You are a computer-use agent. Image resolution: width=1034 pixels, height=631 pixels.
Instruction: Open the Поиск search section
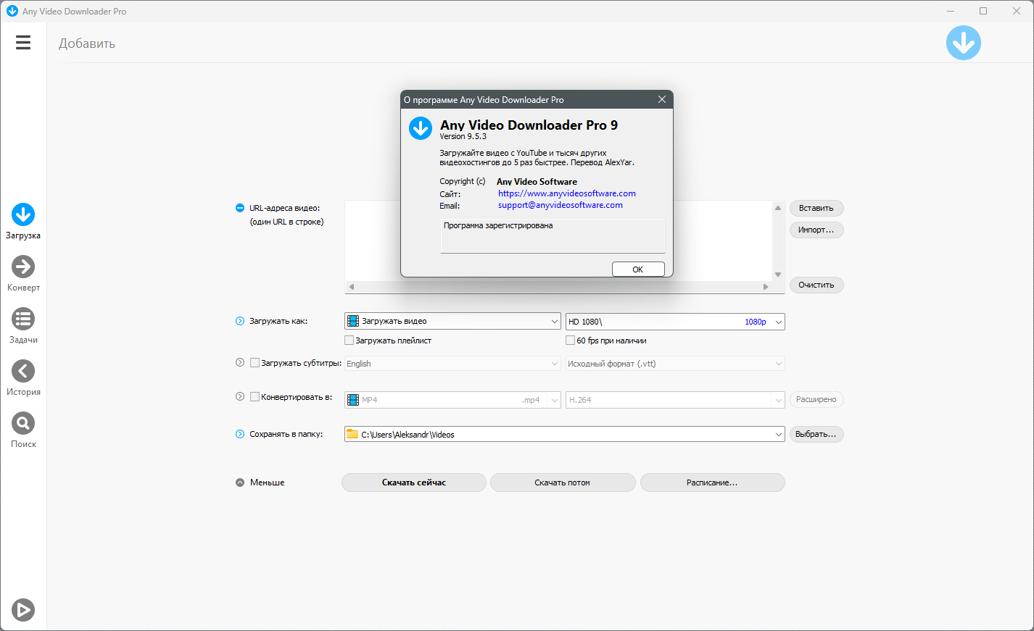(x=23, y=430)
